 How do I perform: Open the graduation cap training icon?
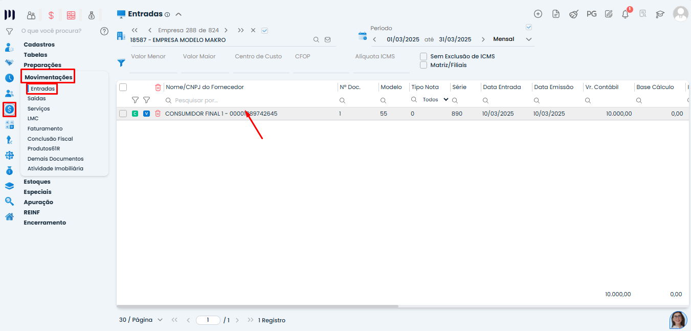(660, 14)
